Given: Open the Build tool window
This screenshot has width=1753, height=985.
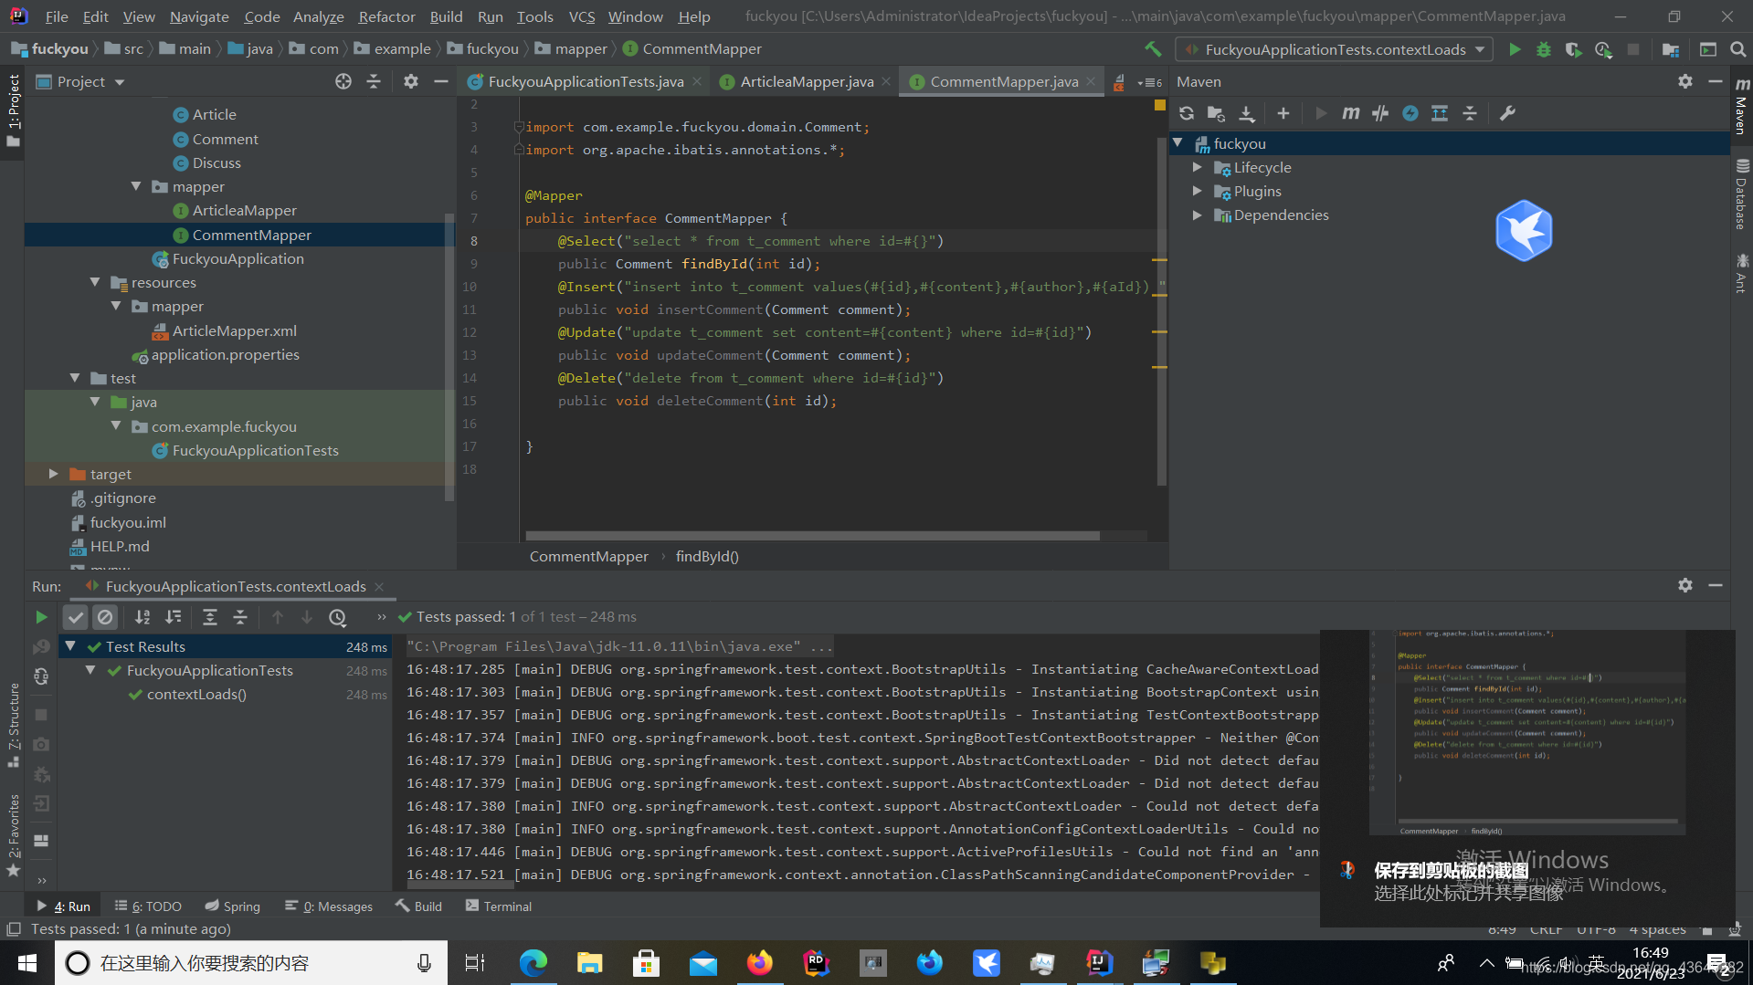Looking at the screenshot, I should click(x=418, y=906).
